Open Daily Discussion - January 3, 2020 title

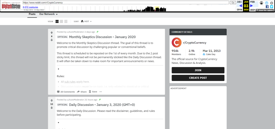pos(102,105)
